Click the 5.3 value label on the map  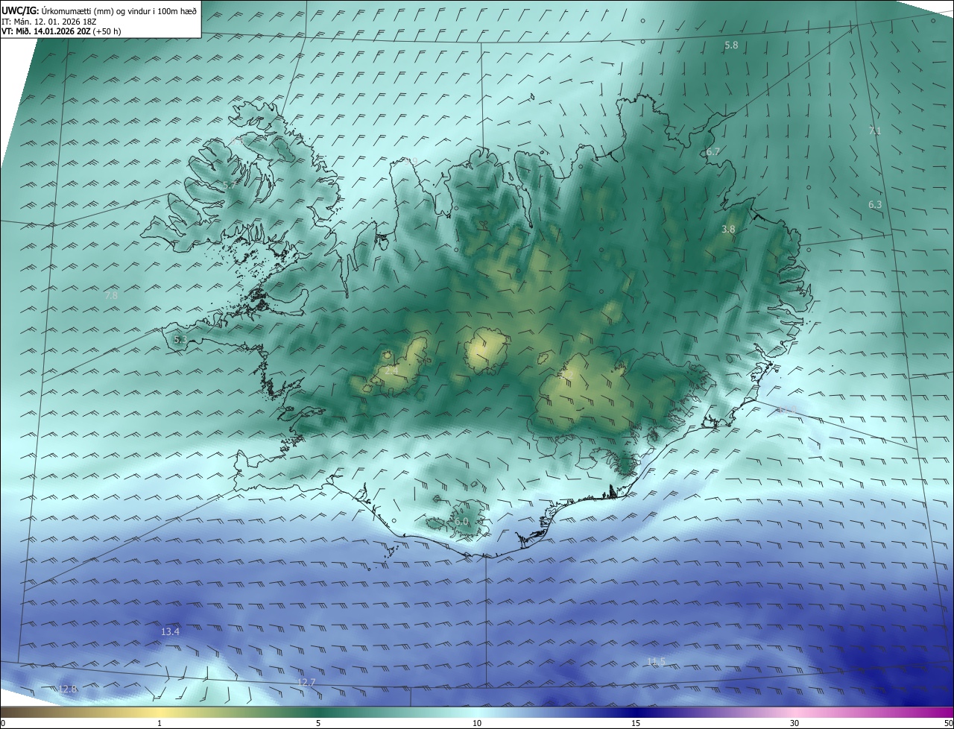pyautogui.click(x=180, y=340)
